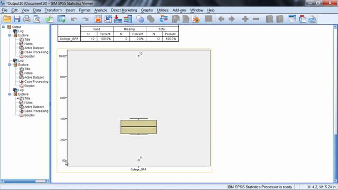Click the Valid column header
This screenshot has height=190, width=338.
click(97, 29)
